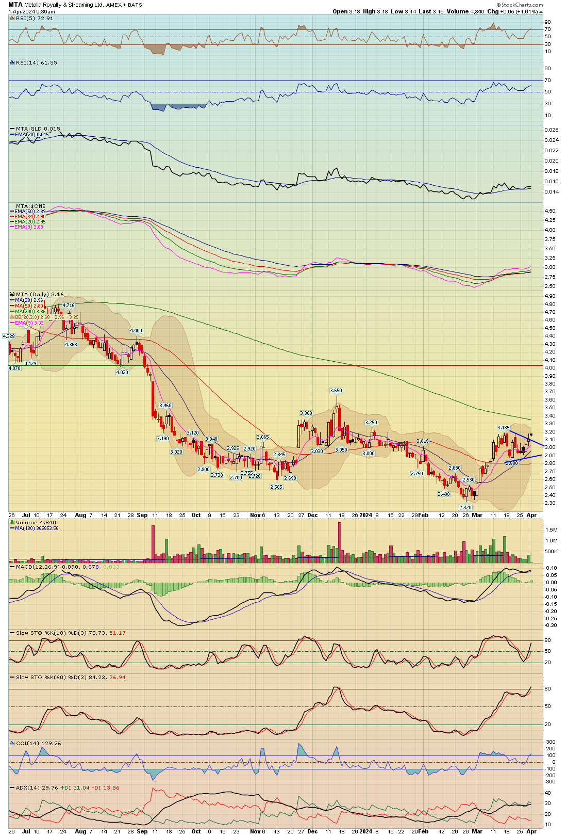
Task: Click the September red volume spike bar
Action: pyautogui.click(x=153, y=543)
